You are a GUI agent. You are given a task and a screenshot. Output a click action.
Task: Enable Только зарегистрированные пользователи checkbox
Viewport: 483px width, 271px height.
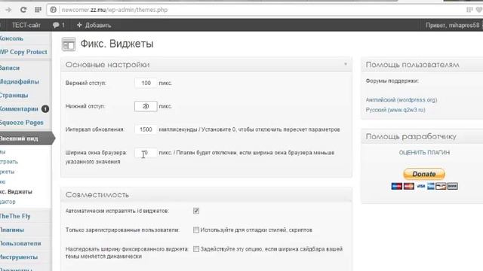click(x=196, y=230)
